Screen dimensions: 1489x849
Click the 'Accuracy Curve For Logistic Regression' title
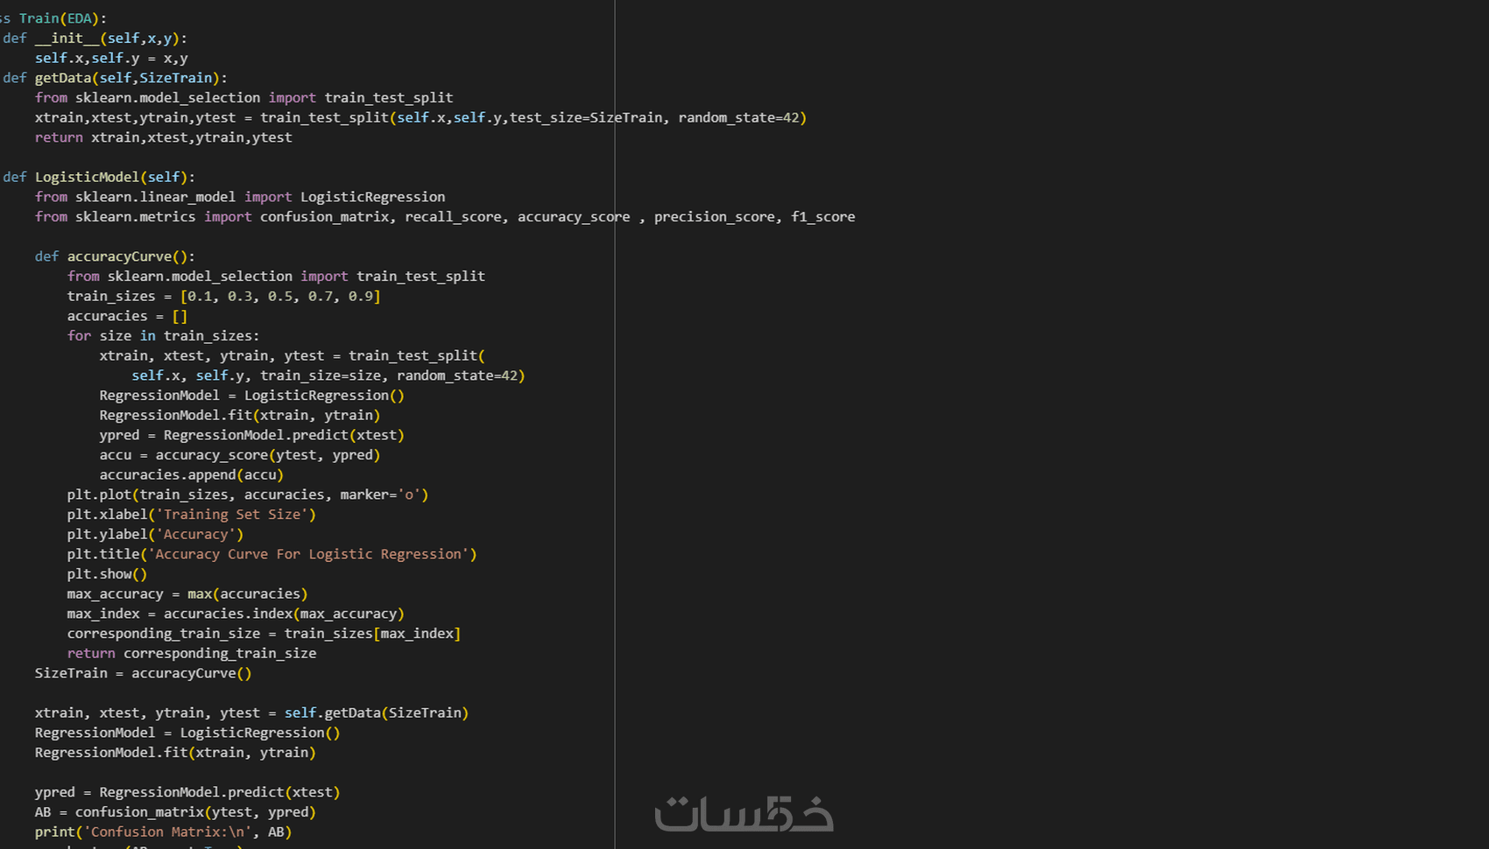311,553
